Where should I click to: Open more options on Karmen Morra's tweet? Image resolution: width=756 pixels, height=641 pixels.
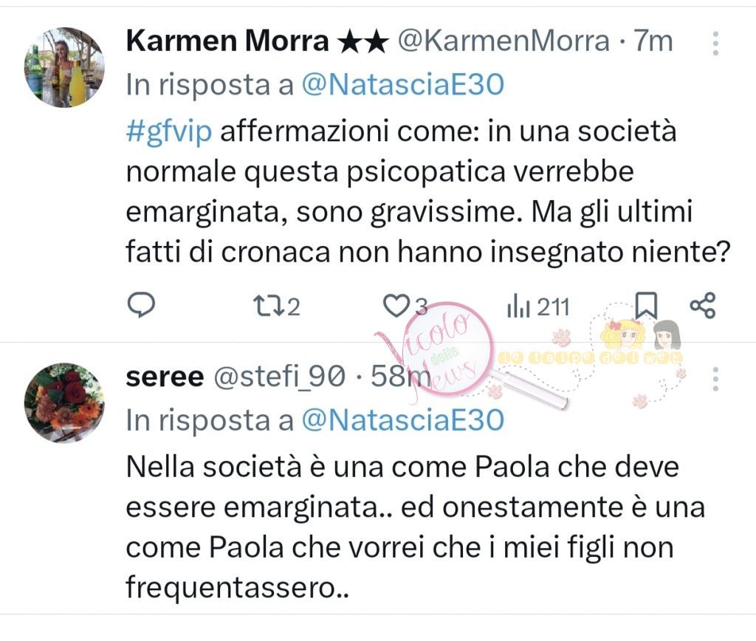(715, 44)
